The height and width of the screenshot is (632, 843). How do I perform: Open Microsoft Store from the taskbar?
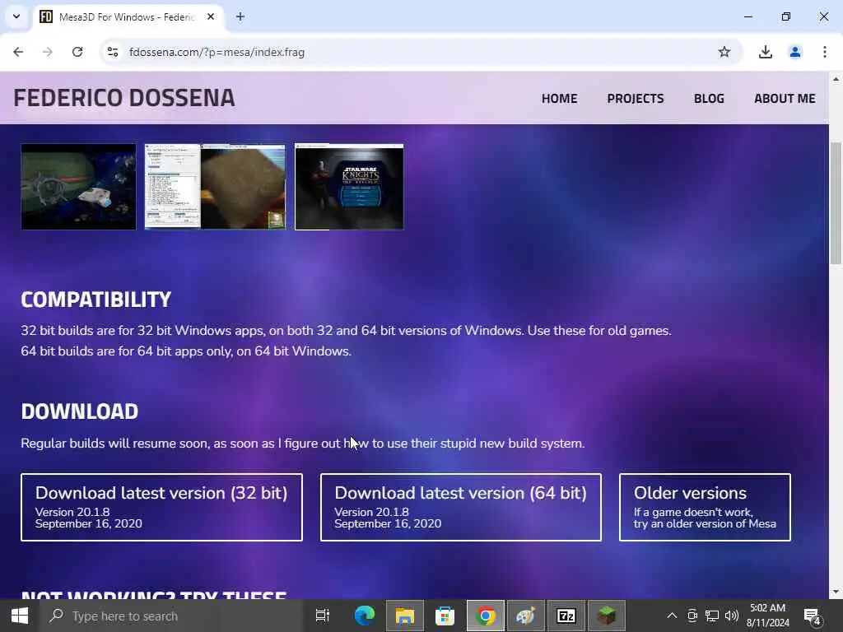[445, 616]
